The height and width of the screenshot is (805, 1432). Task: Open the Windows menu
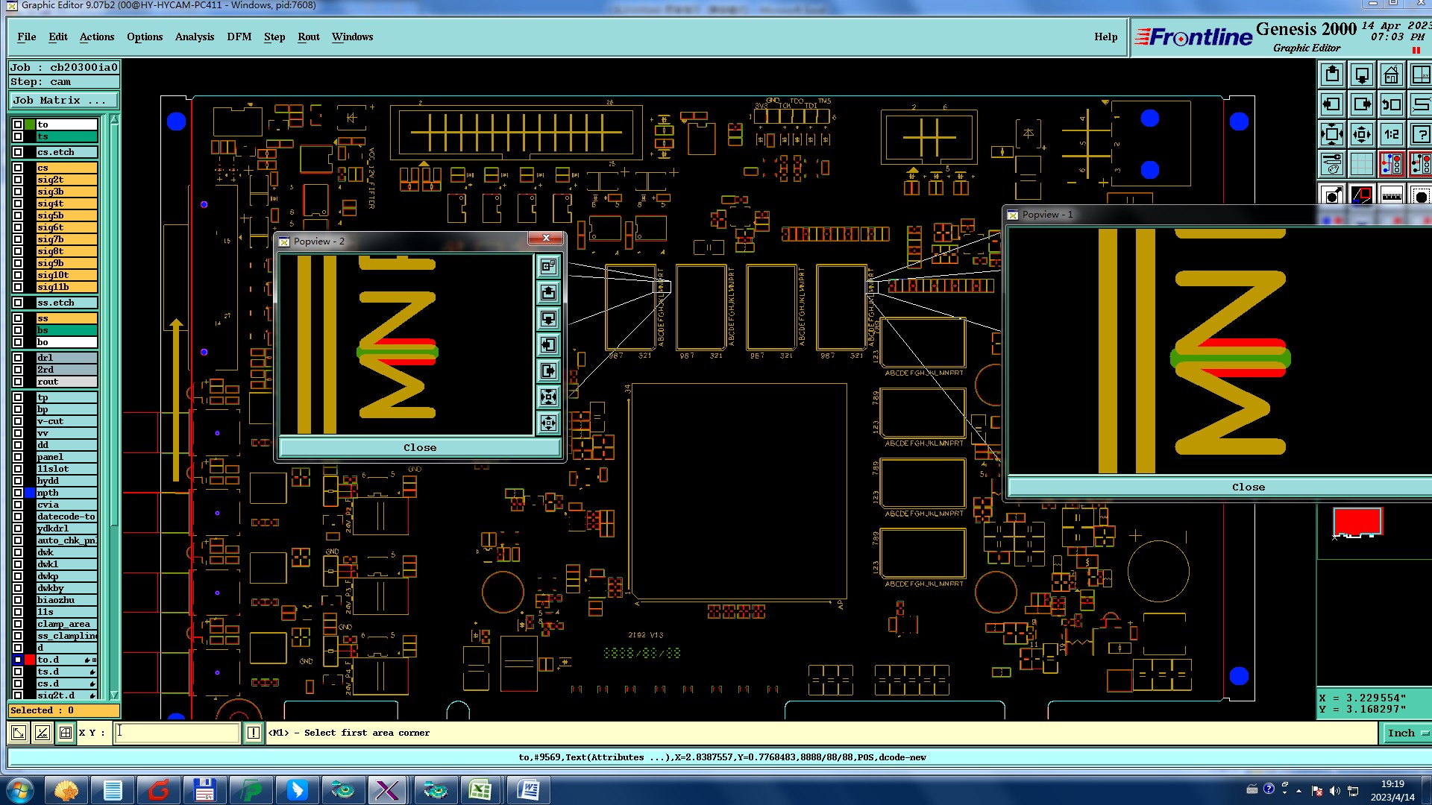353,37
